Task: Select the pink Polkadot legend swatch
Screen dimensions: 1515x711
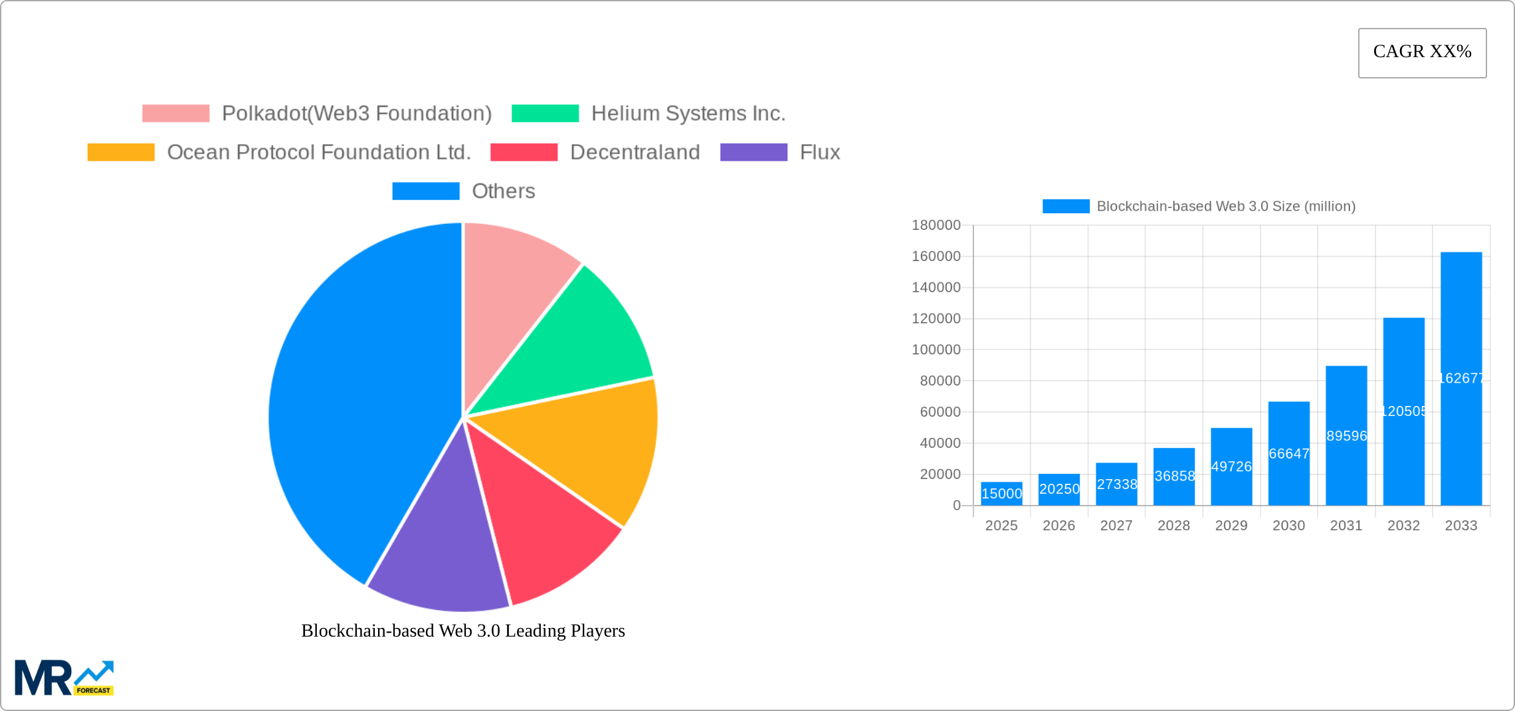Action: point(175,113)
